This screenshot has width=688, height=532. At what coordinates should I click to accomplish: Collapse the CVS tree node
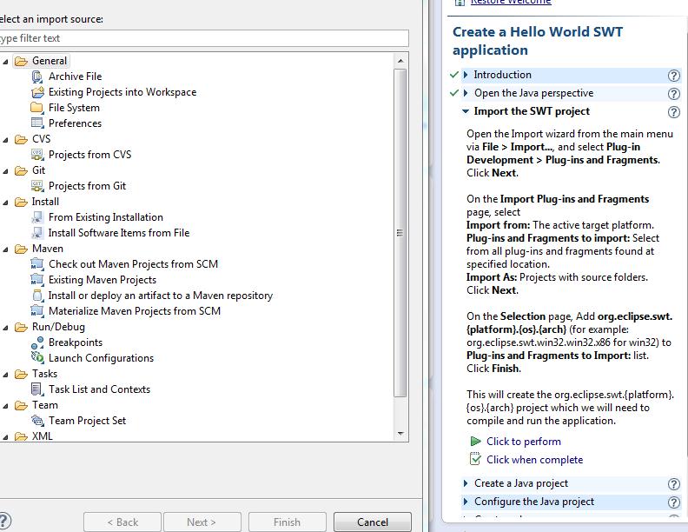pyautogui.click(x=5, y=140)
